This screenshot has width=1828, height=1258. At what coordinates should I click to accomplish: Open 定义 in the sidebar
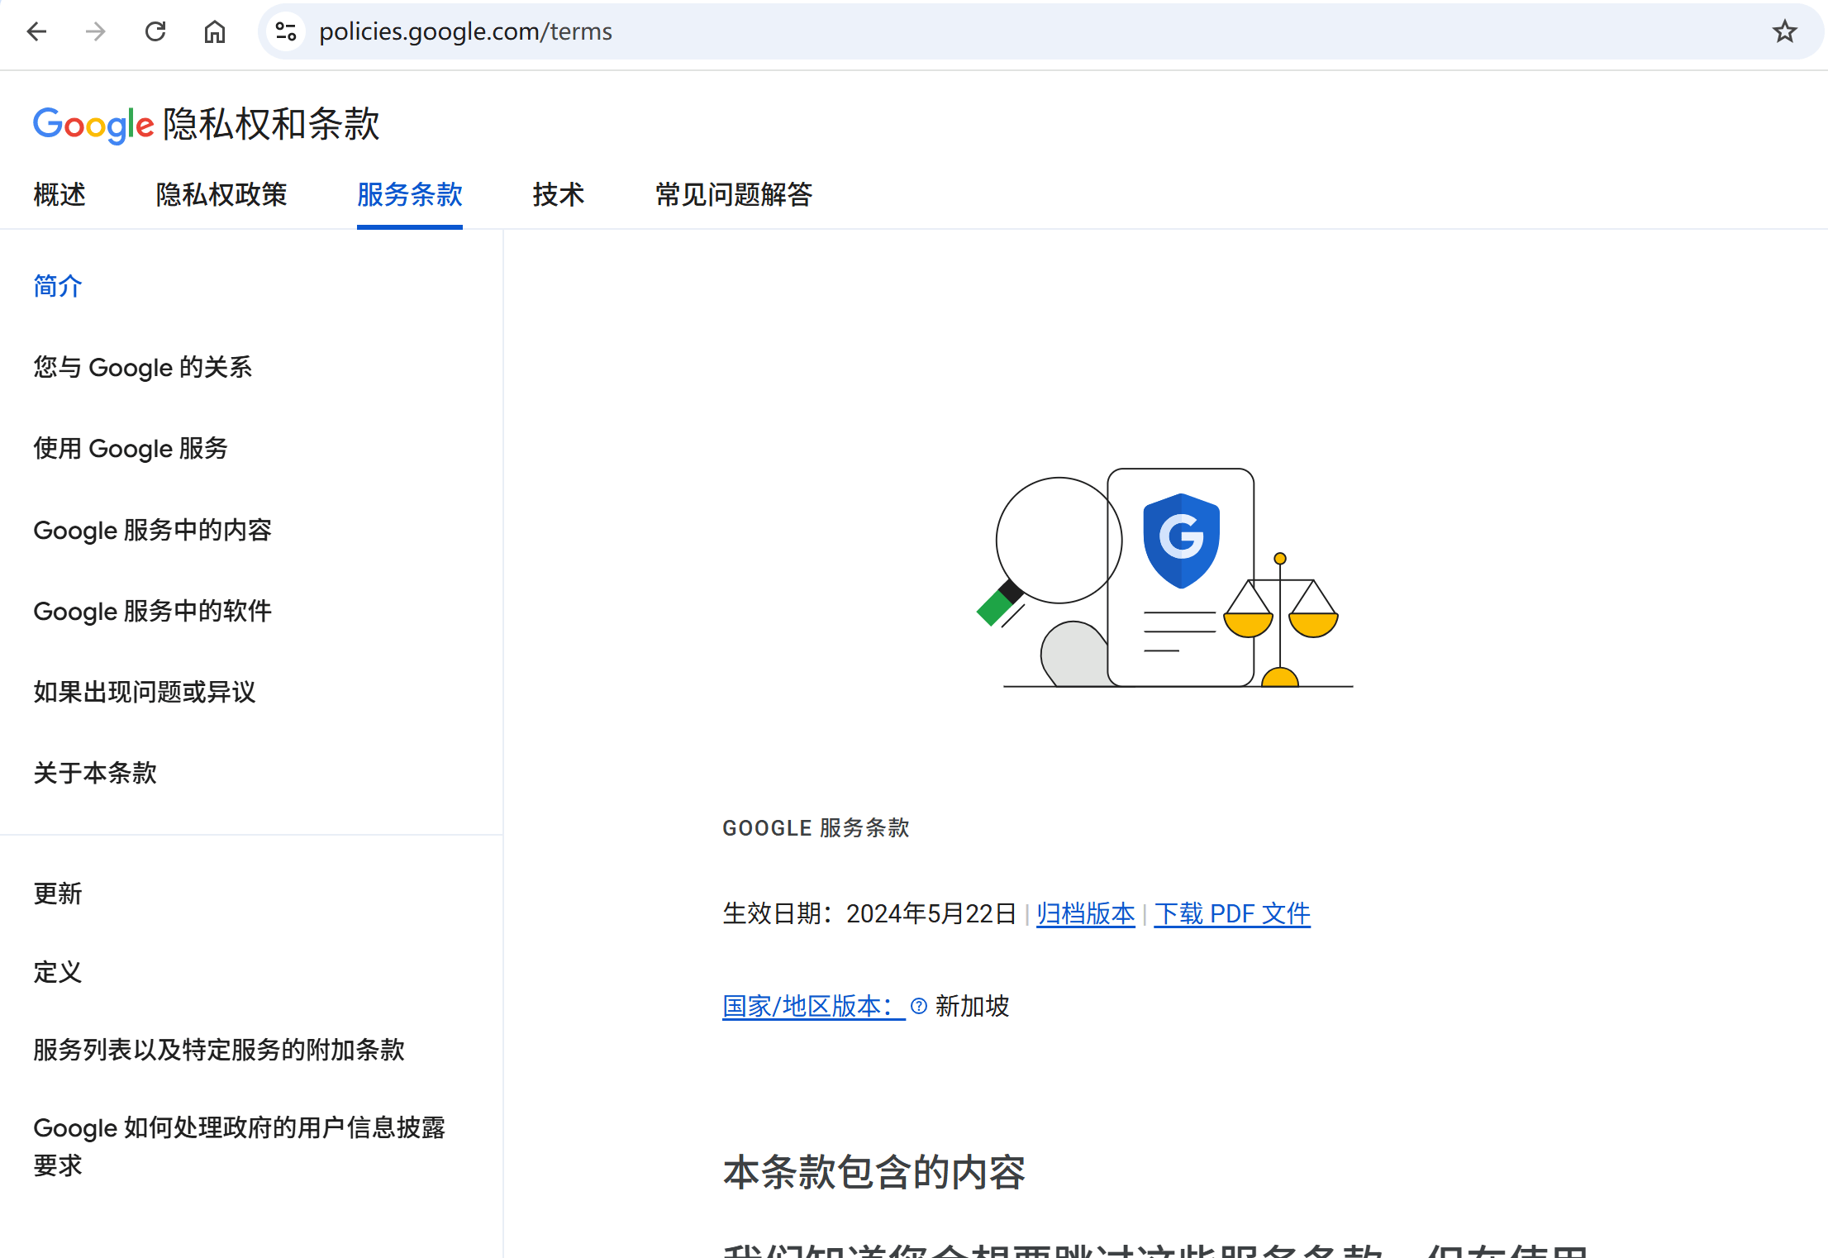(57, 972)
